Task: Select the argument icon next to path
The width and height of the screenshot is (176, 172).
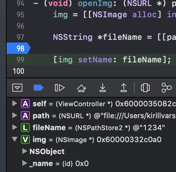Action: tap(25, 116)
